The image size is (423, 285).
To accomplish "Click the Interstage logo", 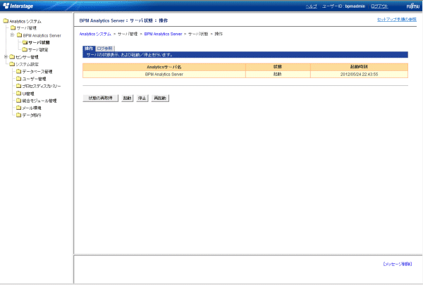I will pos(18,6).
